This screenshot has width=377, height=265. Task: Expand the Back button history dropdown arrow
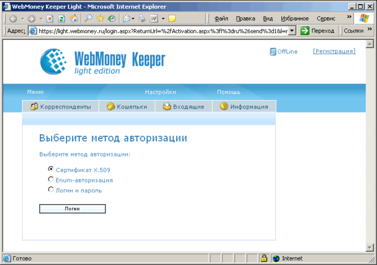[23, 19]
